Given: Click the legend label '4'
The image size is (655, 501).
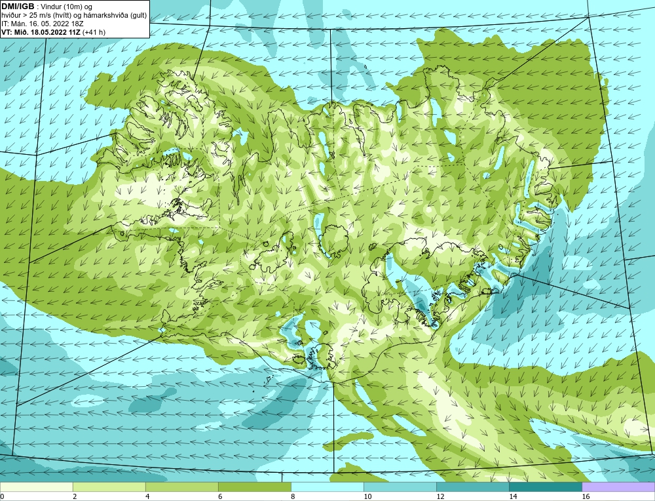Looking at the screenshot, I should (x=147, y=496).
